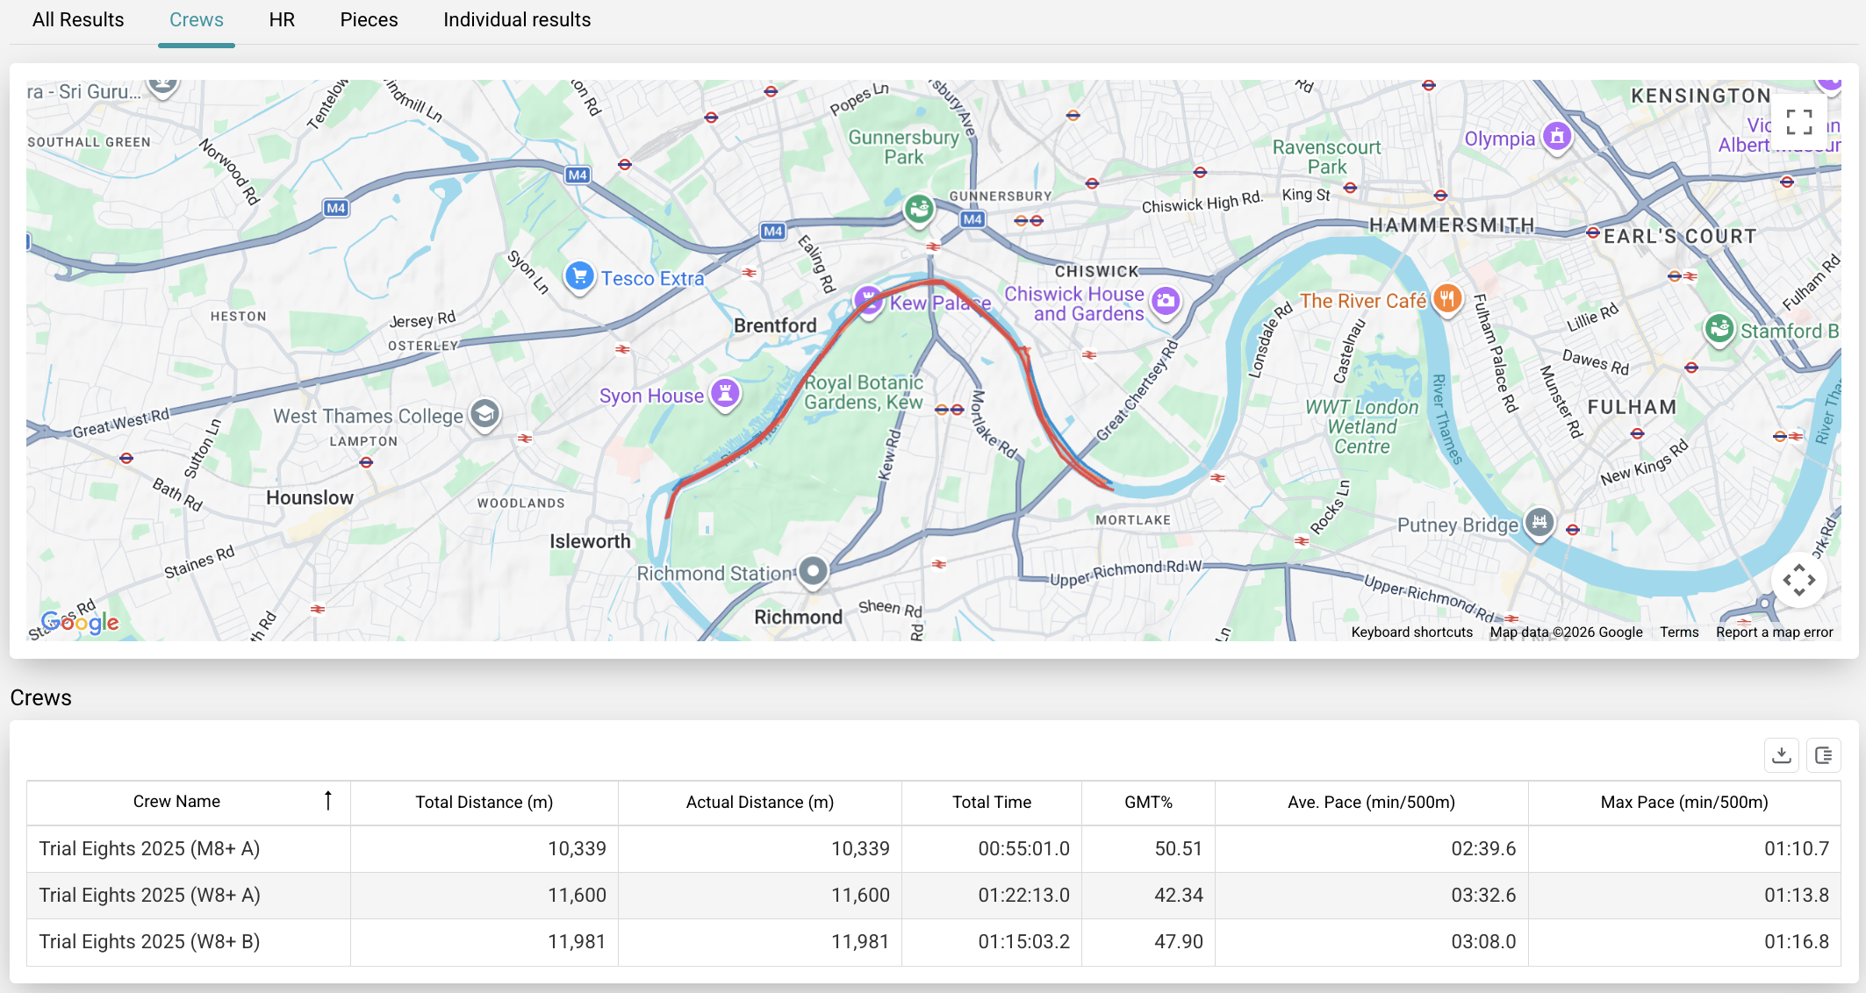Viewport: 1866px width, 993px height.
Task: Sort by Total Time column header
Action: (x=992, y=802)
